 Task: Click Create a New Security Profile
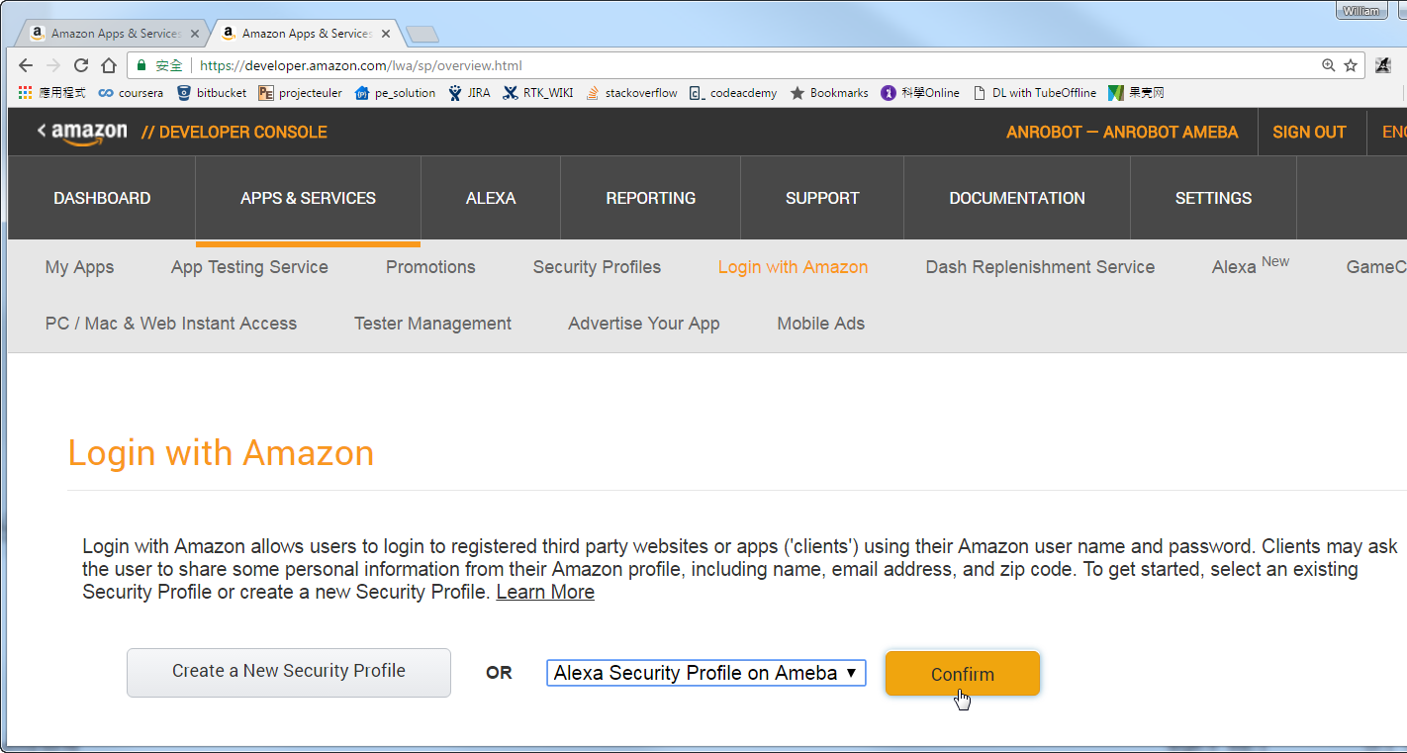(289, 672)
